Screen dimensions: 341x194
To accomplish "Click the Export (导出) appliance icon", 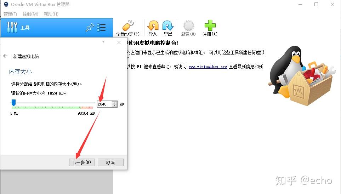I will pyautogui.click(x=168, y=25).
